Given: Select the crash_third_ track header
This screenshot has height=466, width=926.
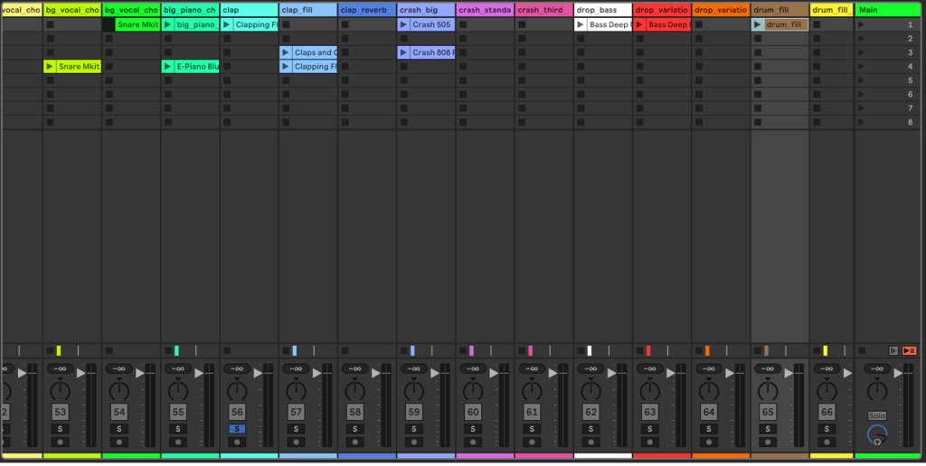Looking at the screenshot, I should [543, 10].
